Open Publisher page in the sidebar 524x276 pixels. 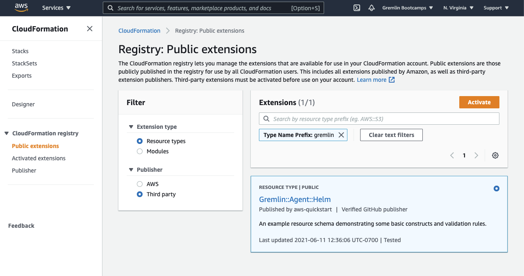(x=24, y=171)
